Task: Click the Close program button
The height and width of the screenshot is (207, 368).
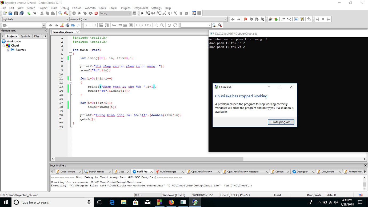Action: 281,122
